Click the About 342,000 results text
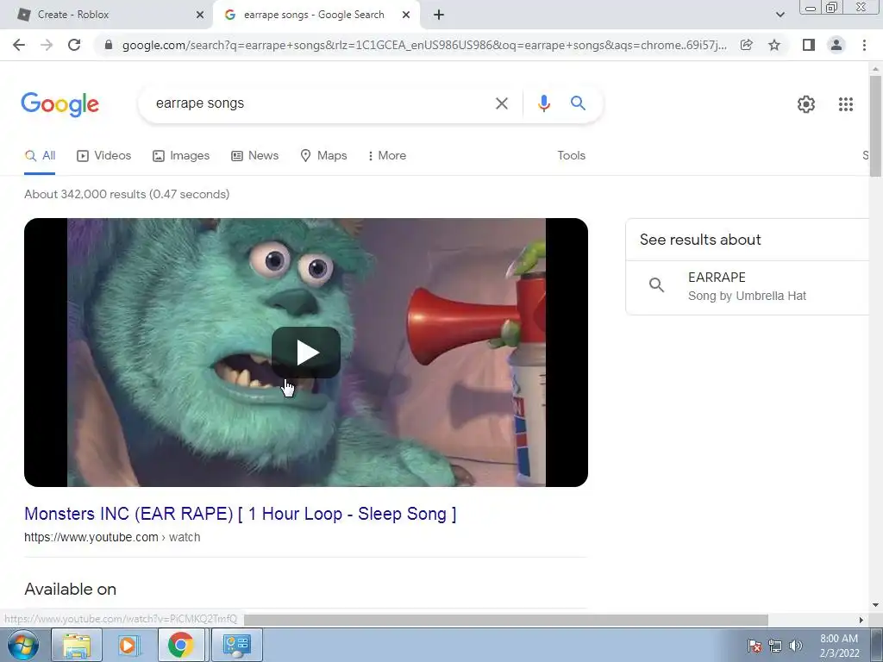This screenshot has height=662, width=883. (127, 194)
